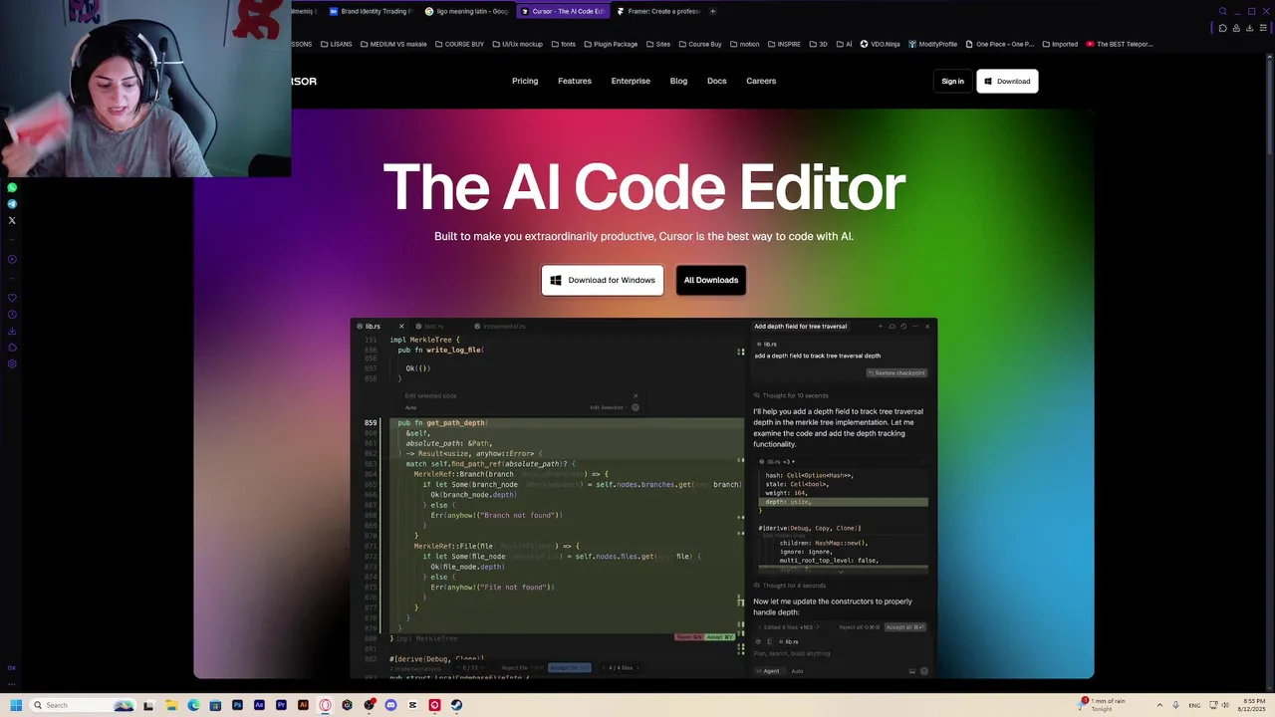Click the Windows Start button

point(16,705)
